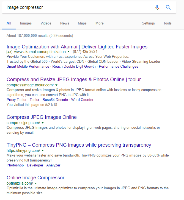Click the green Ad badge on the Akamai result
This screenshot has height=200, width=184.
pyautogui.click(x=9, y=52)
